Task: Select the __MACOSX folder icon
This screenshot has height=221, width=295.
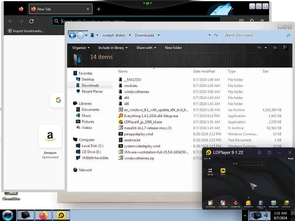Action: 121,79
